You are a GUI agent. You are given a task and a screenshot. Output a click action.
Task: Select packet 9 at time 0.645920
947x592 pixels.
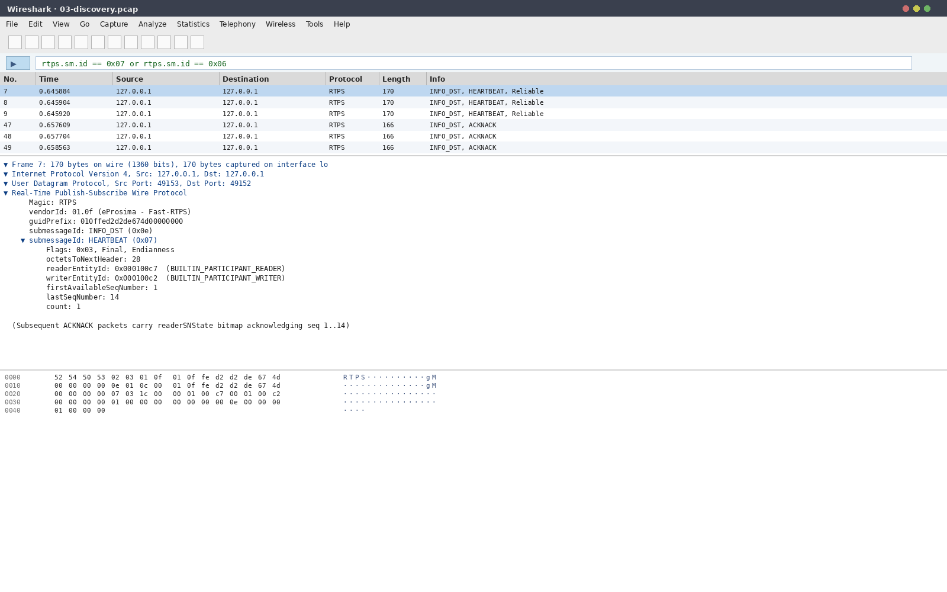coord(474,114)
